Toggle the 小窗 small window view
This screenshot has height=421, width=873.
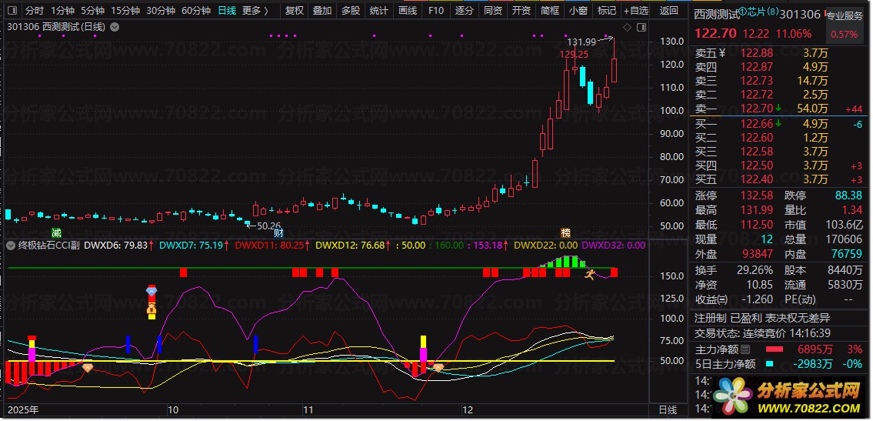pyautogui.click(x=577, y=11)
